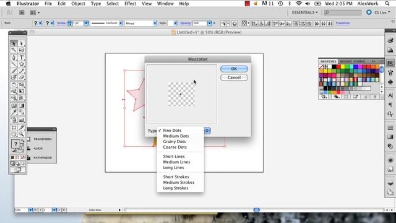Select the Pencil tool
Viewport: 396px width, 223px height.
(x=22, y=71)
